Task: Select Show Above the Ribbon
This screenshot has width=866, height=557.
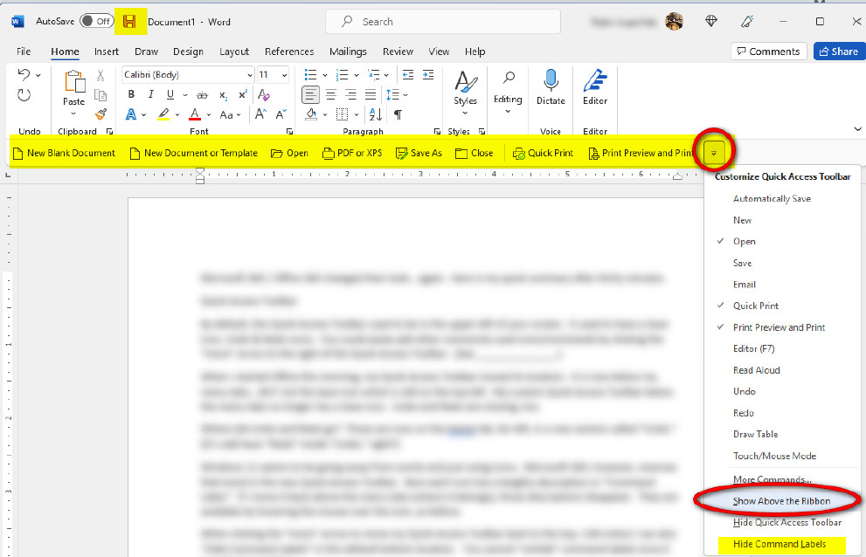Action: [x=781, y=501]
